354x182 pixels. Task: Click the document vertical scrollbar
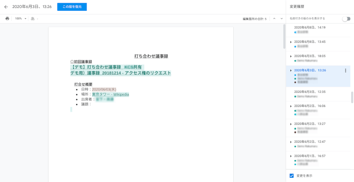coord(284,36)
